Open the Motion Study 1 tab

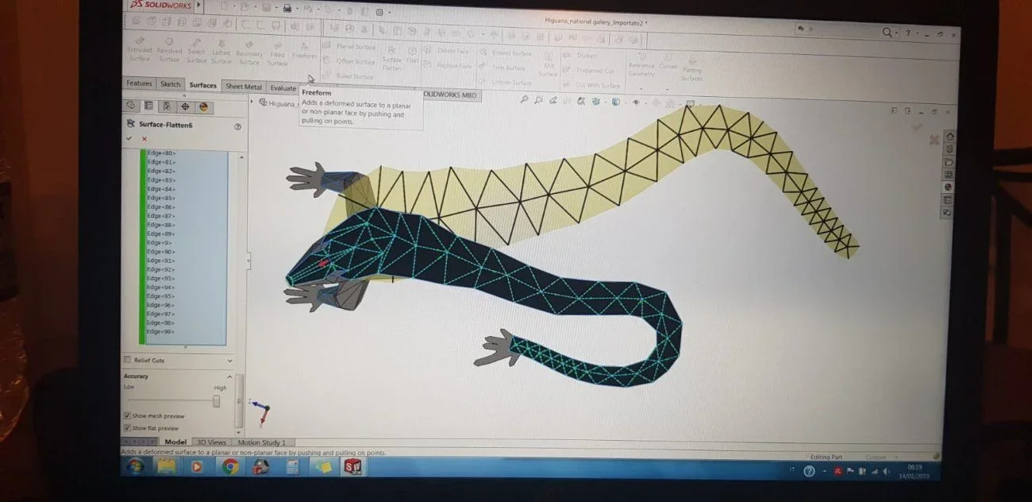point(263,442)
